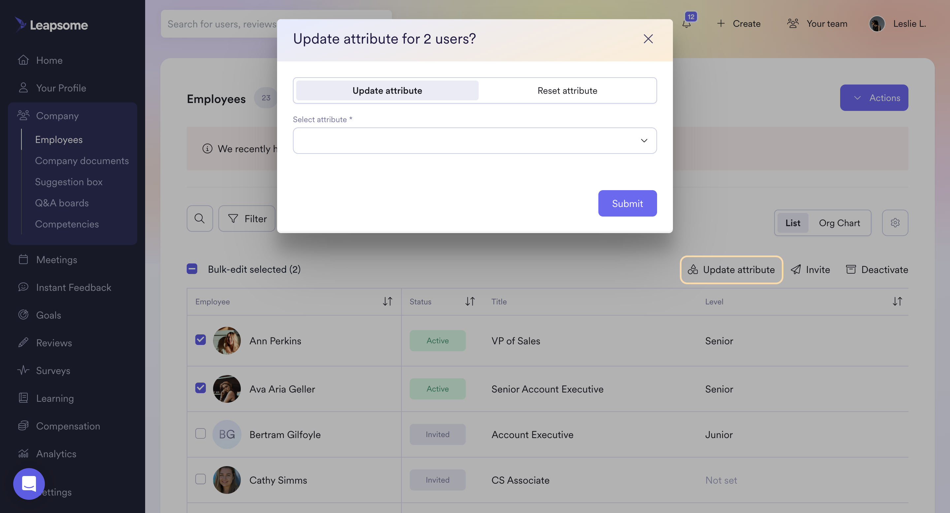The height and width of the screenshot is (513, 950).
Task: Open the notifications bell icon
Action: [686, 24]
